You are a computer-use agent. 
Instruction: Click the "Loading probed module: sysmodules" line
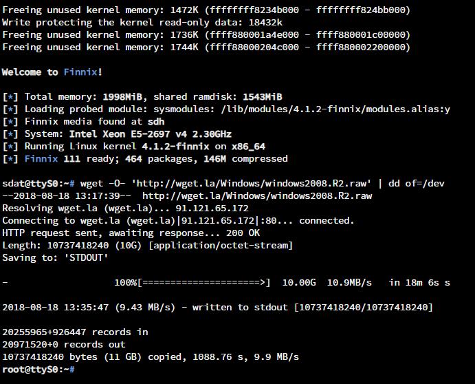pyautogui.click(x=226, y=109)
